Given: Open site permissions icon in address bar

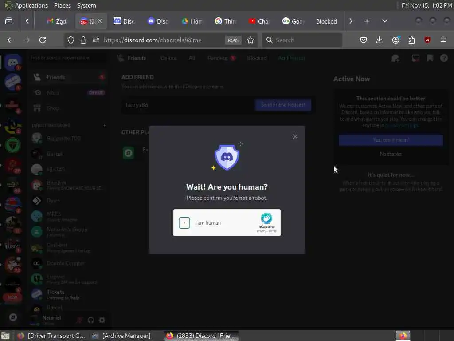Looking at the screenshot, I should click(96, 40).
